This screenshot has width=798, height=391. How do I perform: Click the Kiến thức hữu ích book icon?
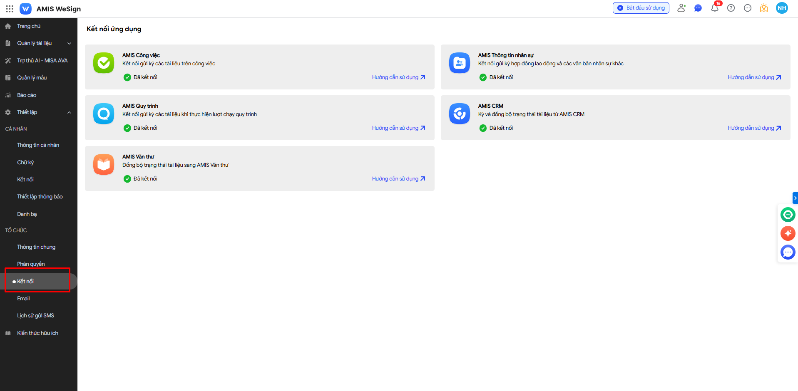pyautogui.click(x=8, y=333)
